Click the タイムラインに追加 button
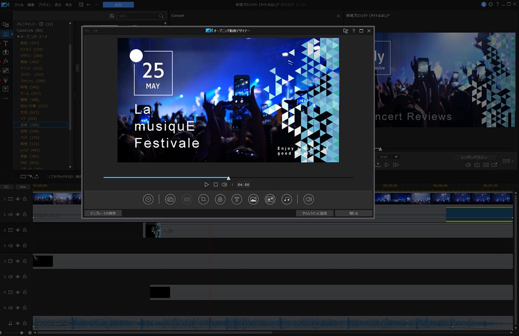519x336 pixels. [x=314, y=213]
